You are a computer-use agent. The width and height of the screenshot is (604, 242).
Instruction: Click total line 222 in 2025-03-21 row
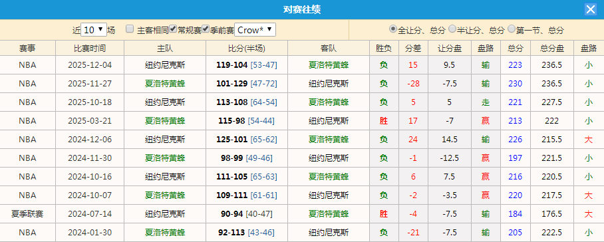(x=552, y=121)
